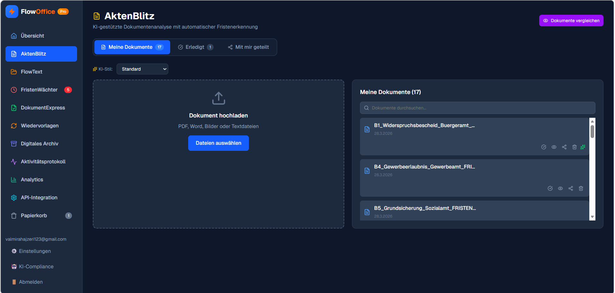Viewport: 615px width, 293px height.
Task: Preview the B1_Widerspruchsbescheid document
Action: (x=554, y=147)
